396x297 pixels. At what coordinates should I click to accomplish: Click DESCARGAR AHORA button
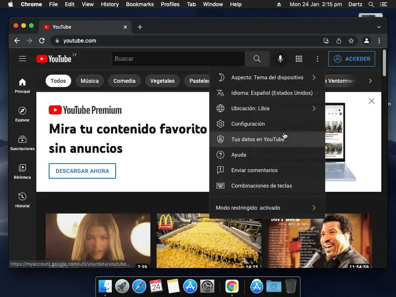(82, 171)
